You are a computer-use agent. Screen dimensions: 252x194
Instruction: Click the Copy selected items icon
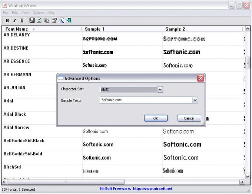click(47, 20)
